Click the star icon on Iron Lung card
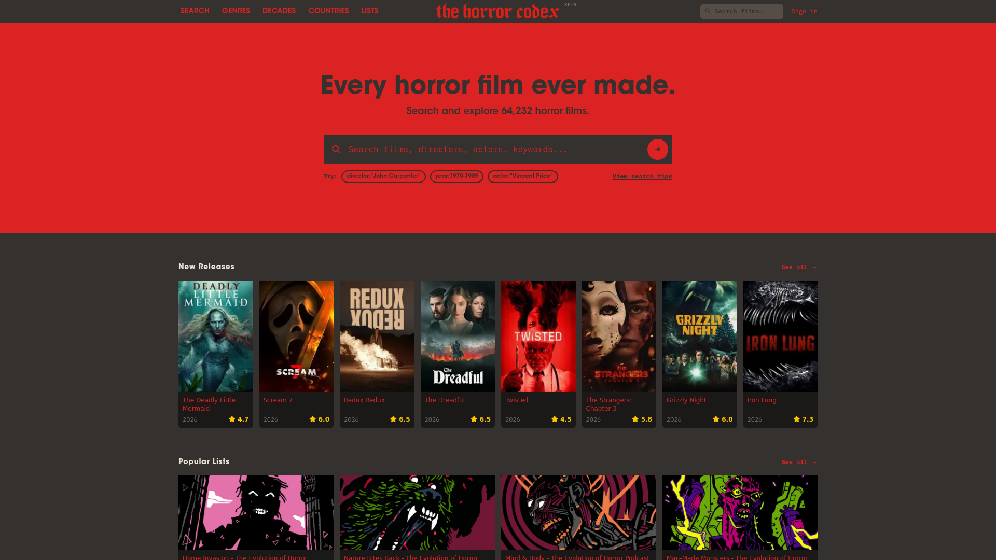Screen dimensions: 996x560 tap(796, 419)
